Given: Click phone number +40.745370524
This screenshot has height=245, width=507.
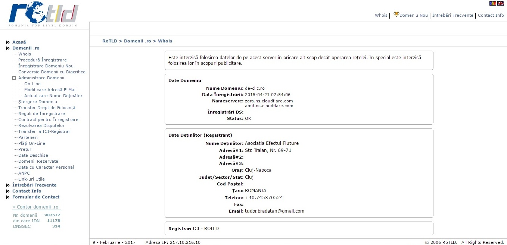Looking at the screenshot, I should click(x=264, y=198).
